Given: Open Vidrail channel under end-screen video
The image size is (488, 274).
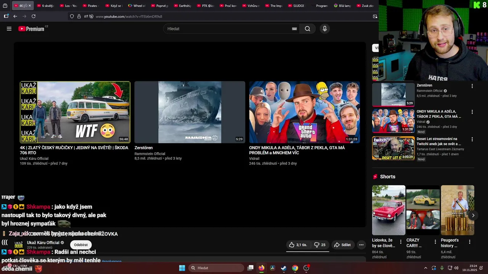Looking at the screenshot, I should 254,159.
